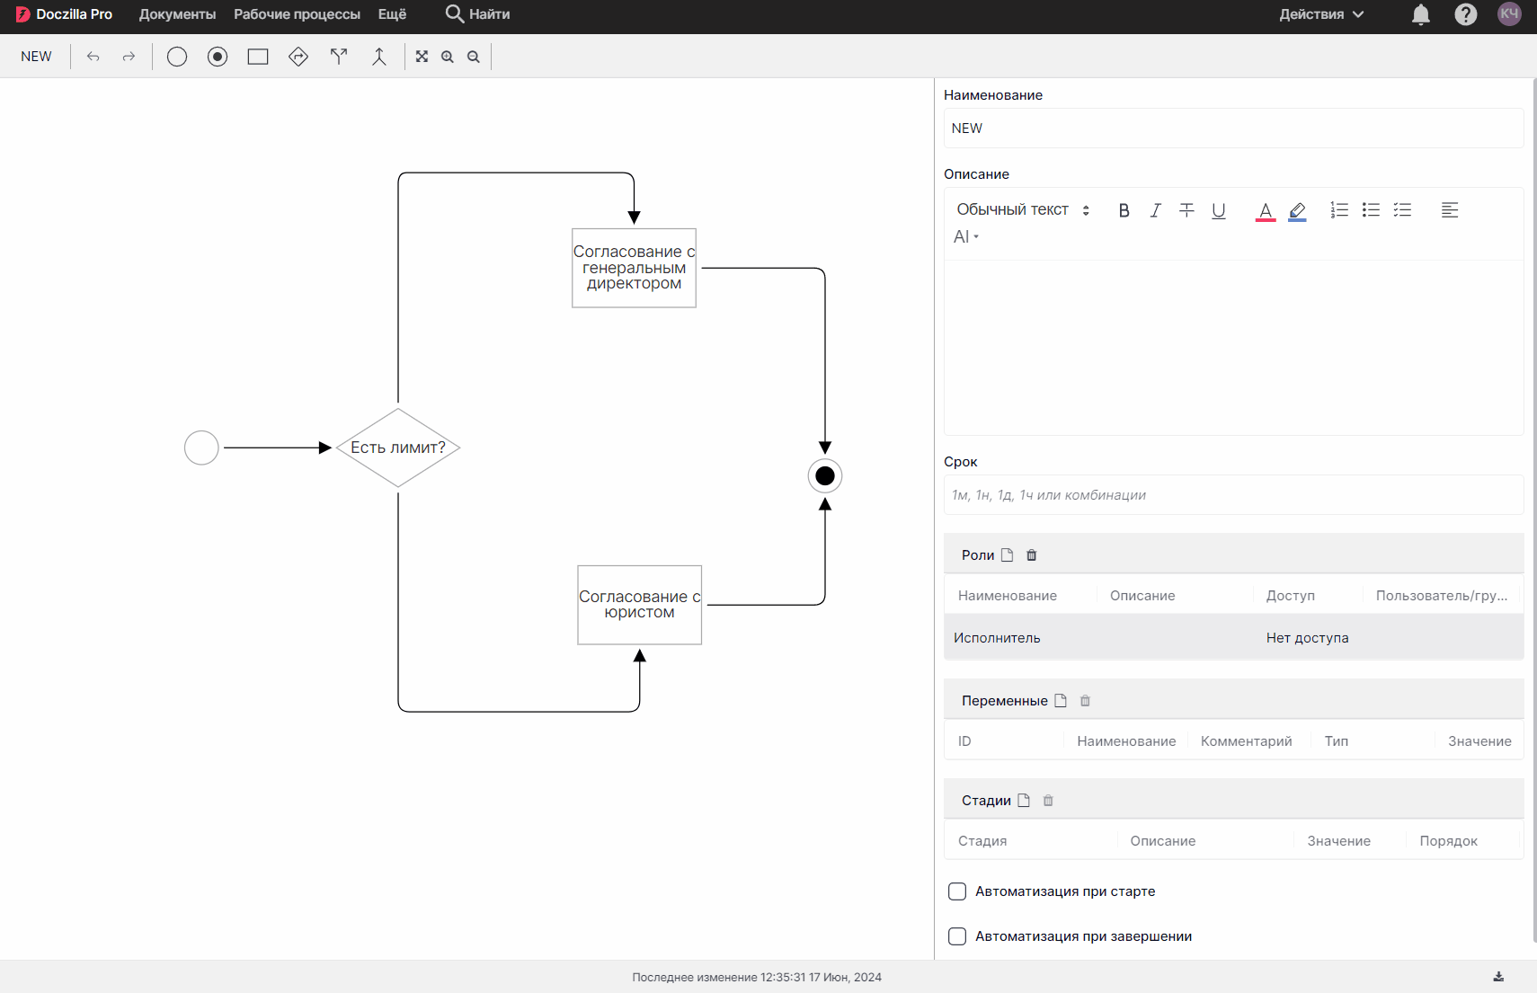1537x993 pixels.
Task: Select the diamond gateway tool
Action: pos(298,57)
